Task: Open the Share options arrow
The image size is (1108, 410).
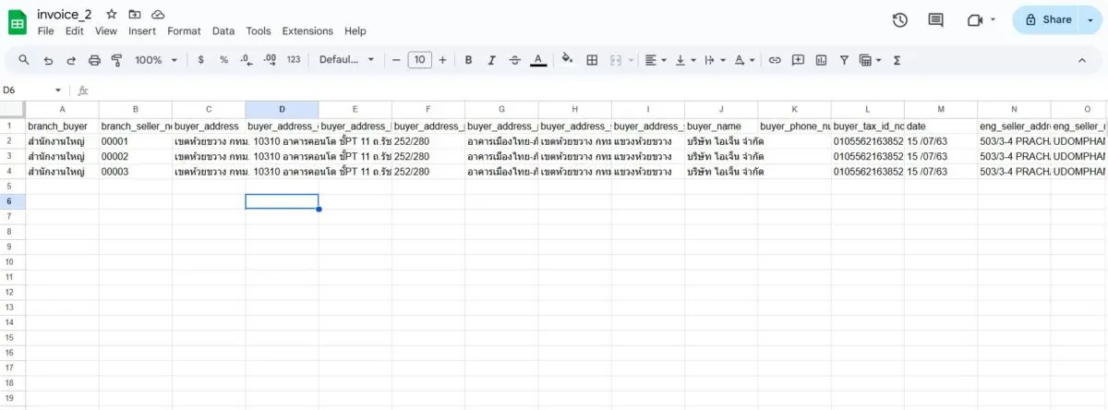Action: (1090, 19)
